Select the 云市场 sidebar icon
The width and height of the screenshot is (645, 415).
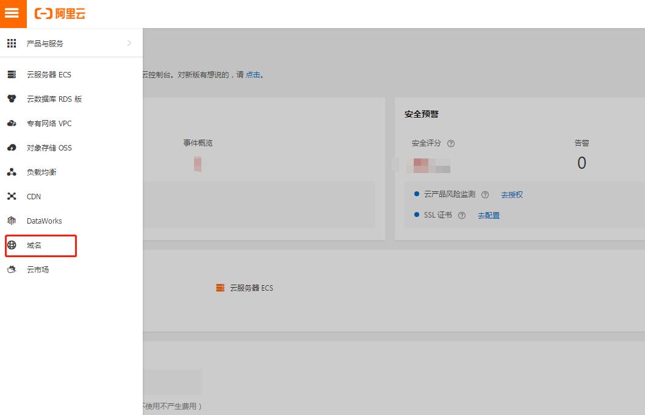click(11, 269)
